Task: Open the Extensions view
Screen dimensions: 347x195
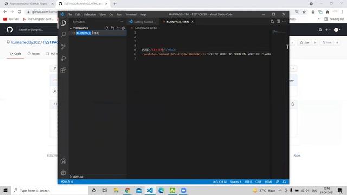Action: tap(63, 70)
